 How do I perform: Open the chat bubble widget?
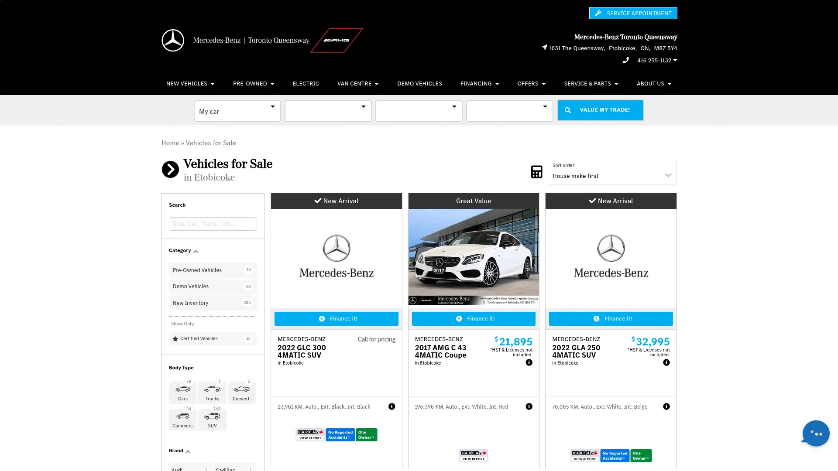click(x=815, y=433)
